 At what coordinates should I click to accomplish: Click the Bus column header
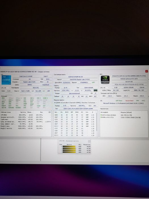coord(41,112)
